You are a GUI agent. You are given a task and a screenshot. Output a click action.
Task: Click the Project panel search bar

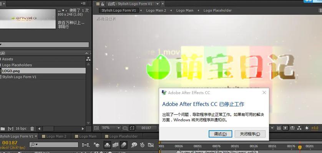[x=44, y=45]
